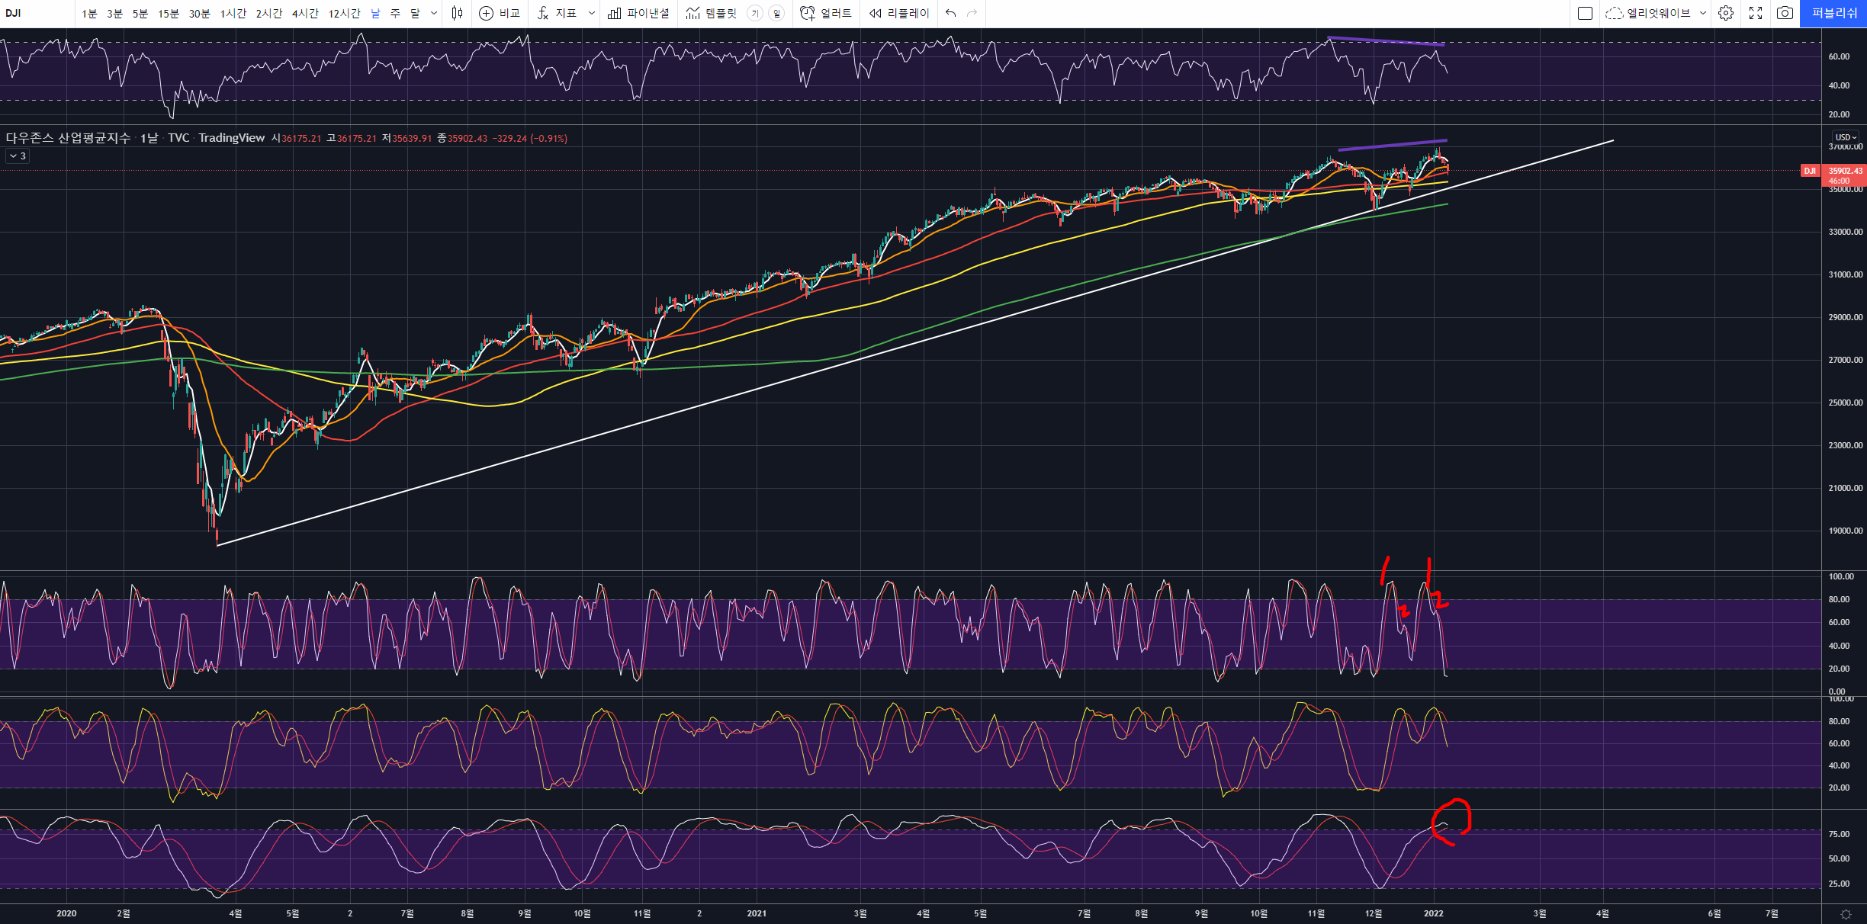Select the 주 weekly timeframe
The height and width of the screenshot is (924, 1867).
pyautogui.click(x=395, y=13)
